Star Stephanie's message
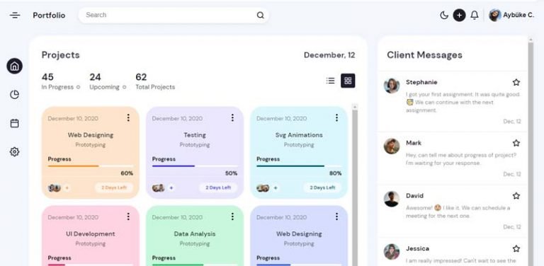Screen dimensions: 544x266 coord(516,82)
